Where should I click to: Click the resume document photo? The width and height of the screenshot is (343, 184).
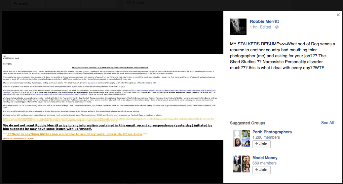[x=112, y=97]
